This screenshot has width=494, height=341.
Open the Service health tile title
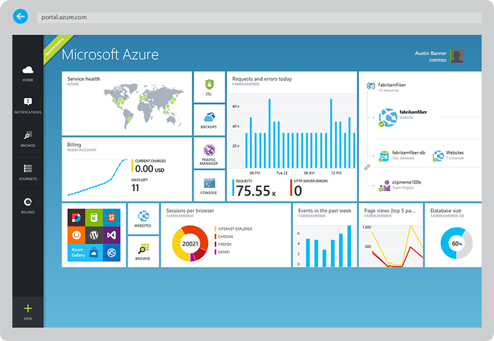pyautogui.click(x=84, y=79)
